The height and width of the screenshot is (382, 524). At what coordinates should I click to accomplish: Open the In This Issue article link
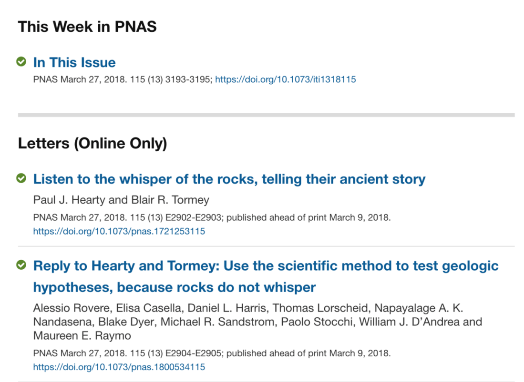(x=74, y=62)
